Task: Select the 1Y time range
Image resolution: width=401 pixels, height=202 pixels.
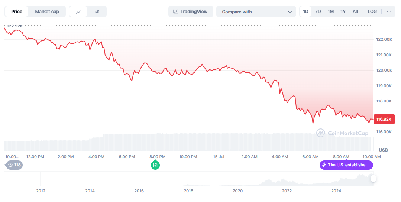Action: coord(343,12)
